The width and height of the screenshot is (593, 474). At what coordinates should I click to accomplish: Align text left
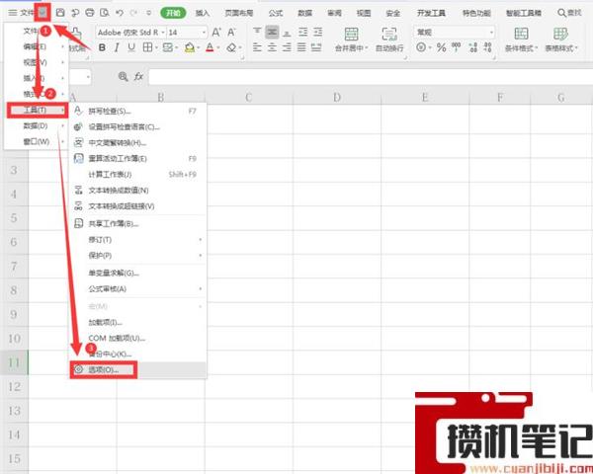(257, 47)
